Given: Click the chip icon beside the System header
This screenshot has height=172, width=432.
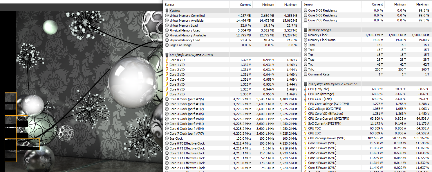Looking at the screenshot, I should tap(167, 11).
